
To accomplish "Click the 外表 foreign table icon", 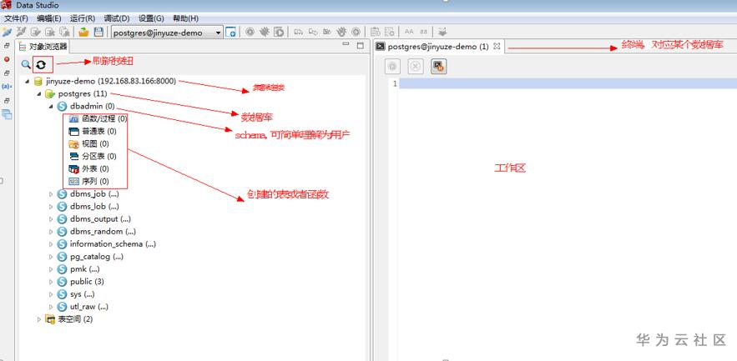I will pyautogui.click(x=73, y=169).
